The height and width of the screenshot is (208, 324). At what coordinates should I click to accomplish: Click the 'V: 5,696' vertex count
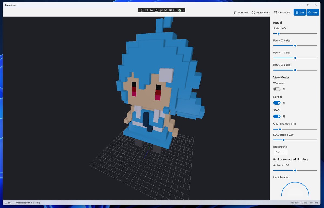295,203
